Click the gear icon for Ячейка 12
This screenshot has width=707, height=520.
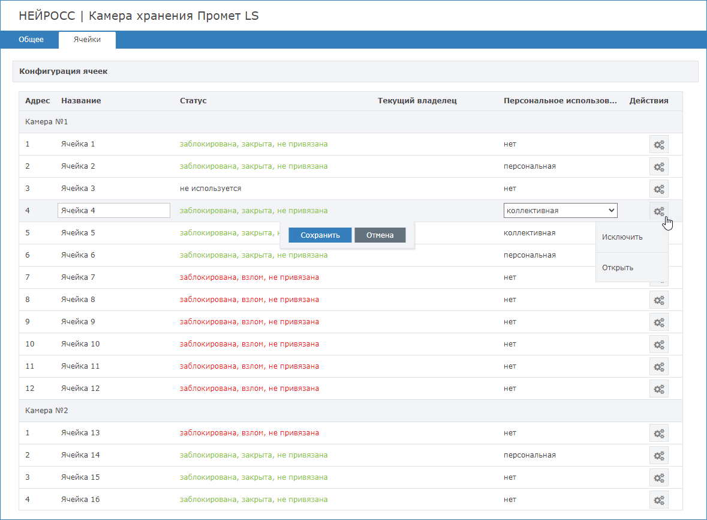[x=658, y=388]
